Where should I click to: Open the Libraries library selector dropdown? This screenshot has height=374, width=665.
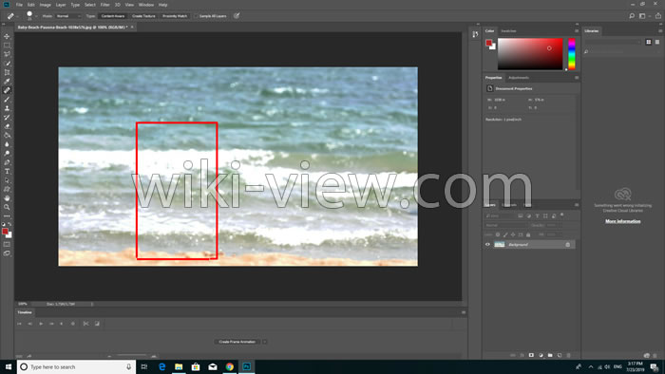[x=614, y=42]
